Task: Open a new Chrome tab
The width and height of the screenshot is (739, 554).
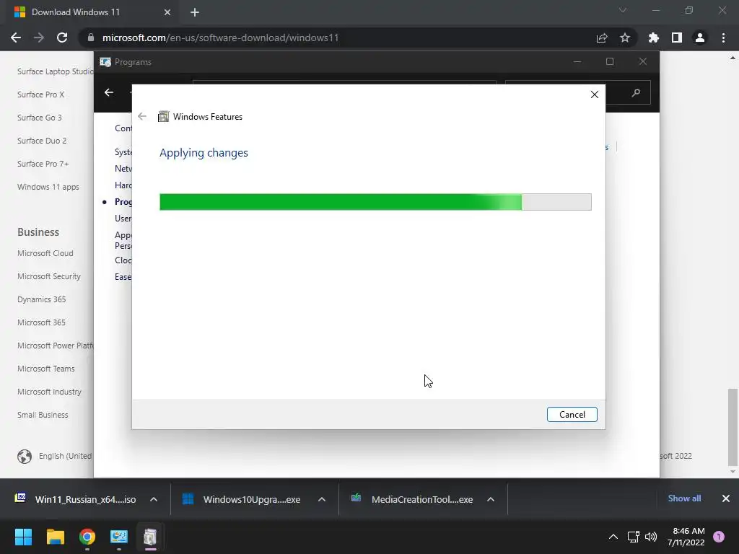Action: 195,12
